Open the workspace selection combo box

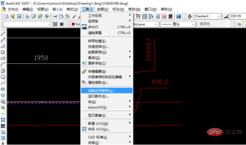tap(27, 24)
